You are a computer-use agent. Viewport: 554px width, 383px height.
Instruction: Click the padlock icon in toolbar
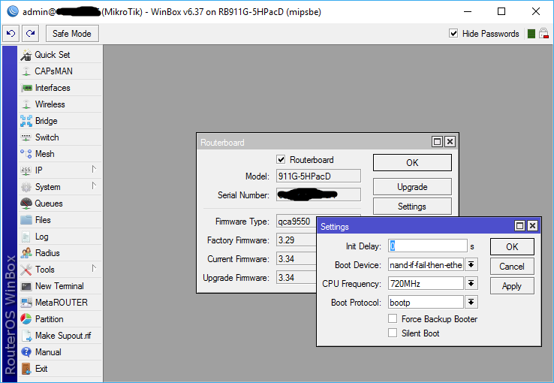543,34
